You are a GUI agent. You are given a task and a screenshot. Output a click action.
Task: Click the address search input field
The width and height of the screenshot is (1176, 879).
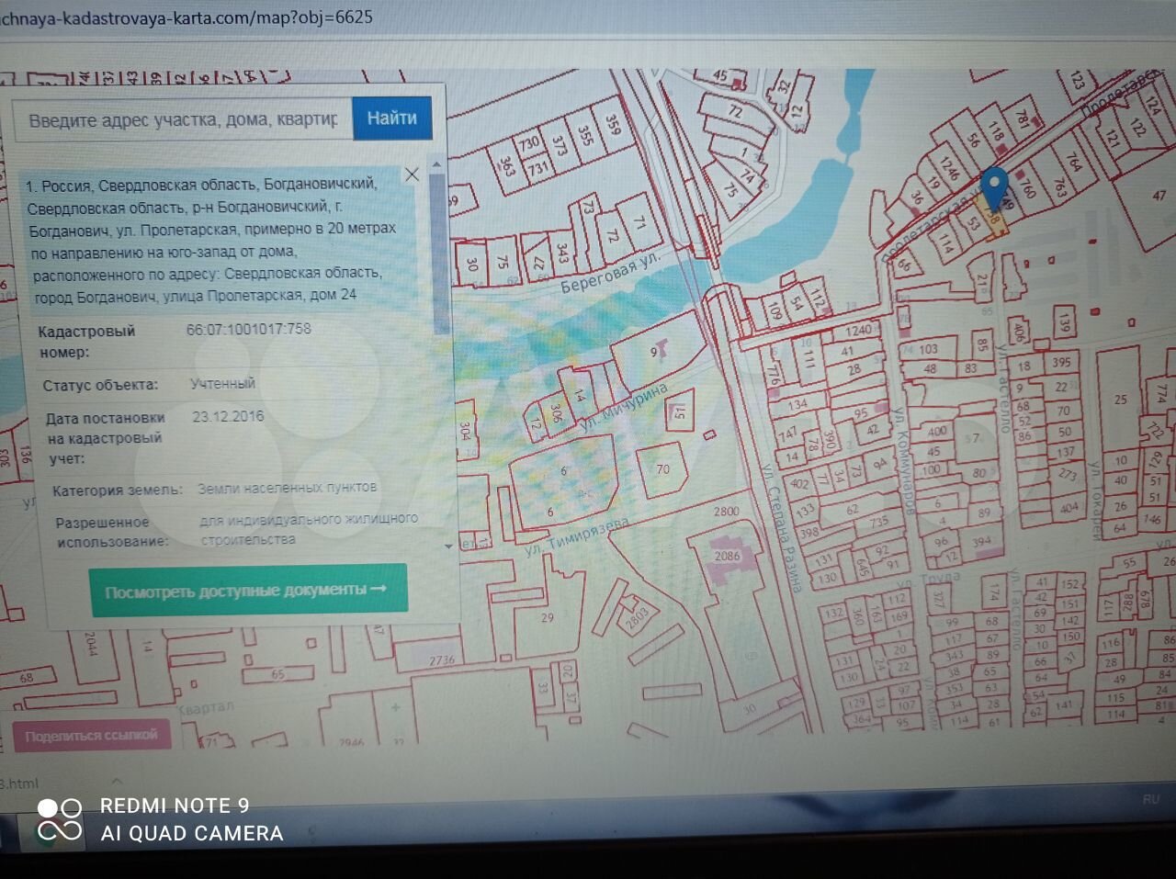click(183, 120)
